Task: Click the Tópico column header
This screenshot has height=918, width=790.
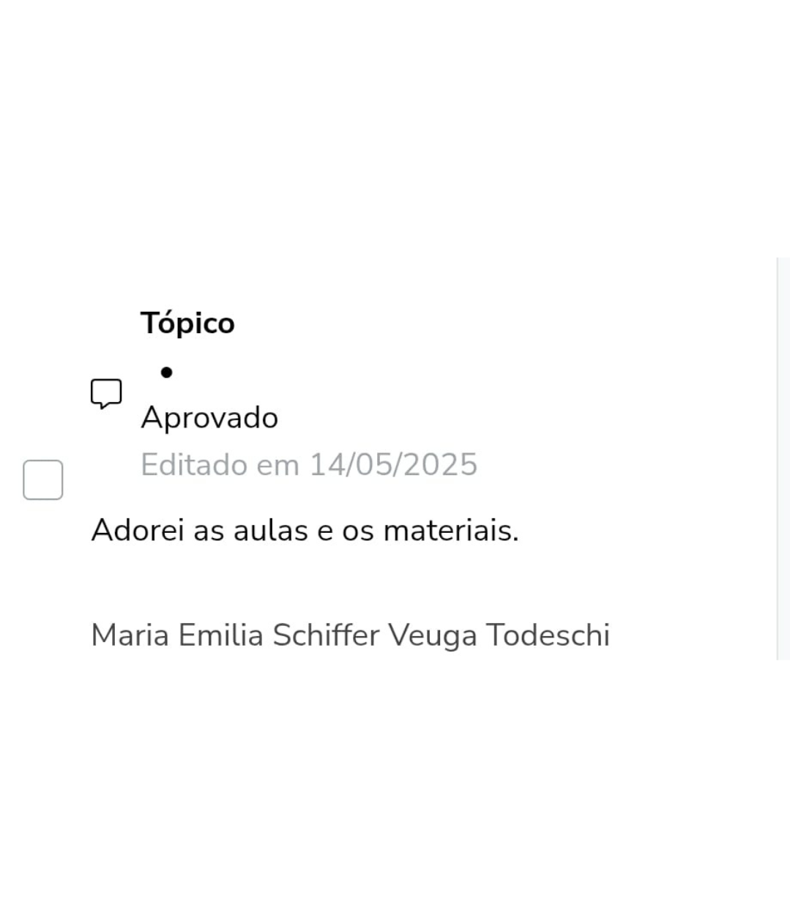Action: [187, 322]
